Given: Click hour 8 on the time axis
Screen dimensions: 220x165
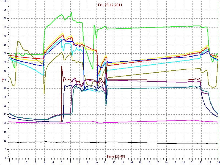Looking at the screenshot, I should (79, 162).
